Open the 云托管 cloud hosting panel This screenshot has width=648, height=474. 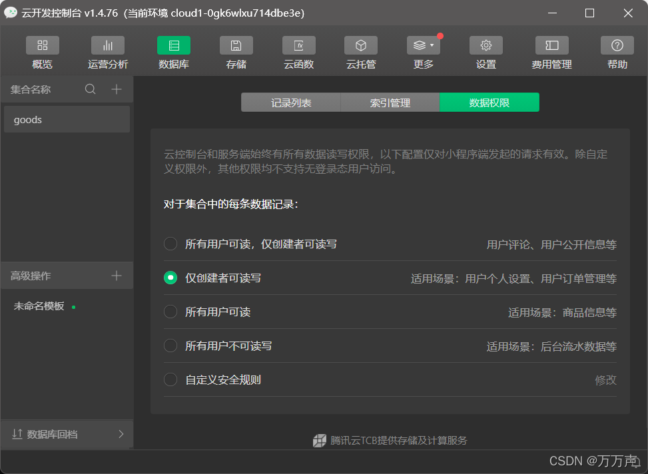(x=360, y=52)
